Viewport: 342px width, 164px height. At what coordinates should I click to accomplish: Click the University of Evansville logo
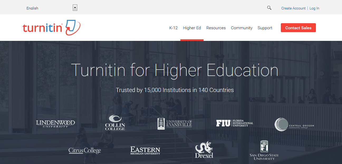pyautogui.click(x=175, y=123)
